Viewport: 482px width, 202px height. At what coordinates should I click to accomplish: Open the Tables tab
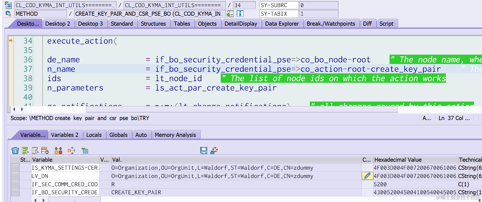(182, 24)
